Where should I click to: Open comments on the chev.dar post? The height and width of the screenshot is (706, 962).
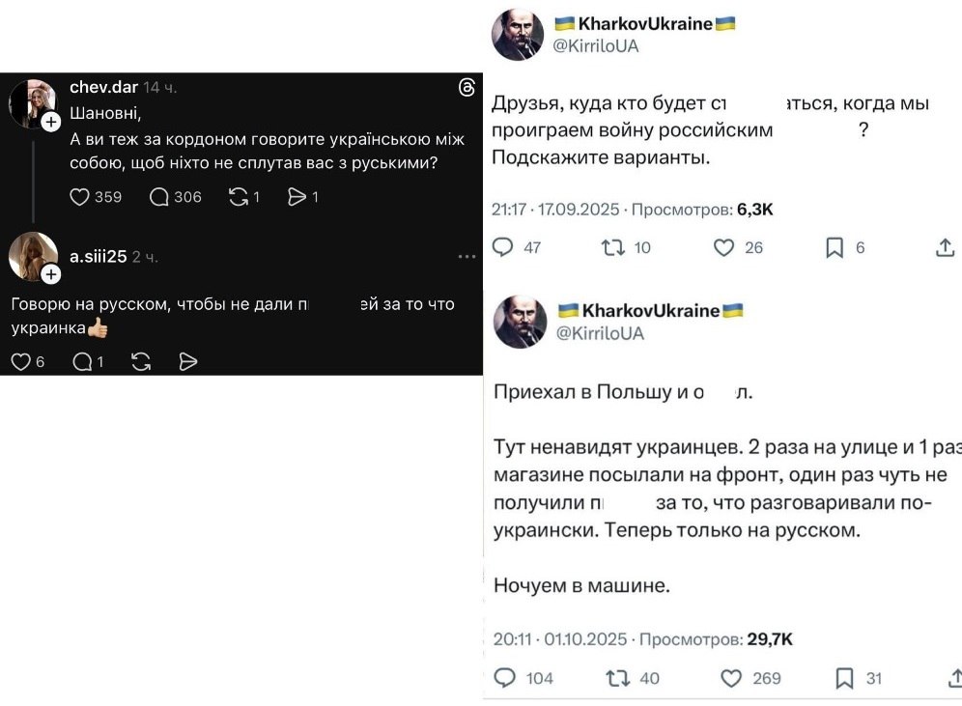pos(159,197)
